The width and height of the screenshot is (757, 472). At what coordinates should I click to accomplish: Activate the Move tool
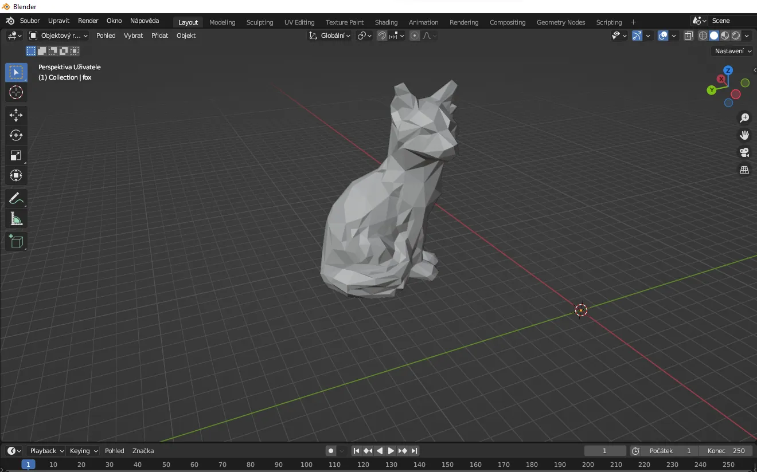coord(16,115)
